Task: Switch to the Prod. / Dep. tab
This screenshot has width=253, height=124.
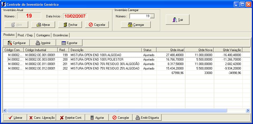Action: pyautogui.click(x=25, y=35)
